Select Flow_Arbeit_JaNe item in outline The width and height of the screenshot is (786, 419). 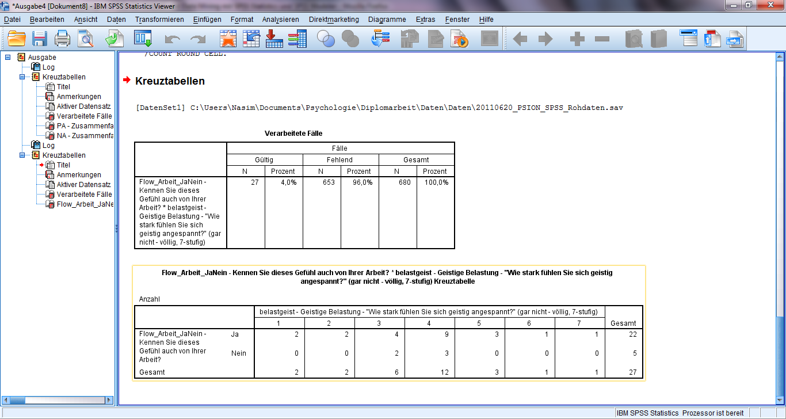(x=85, y=204)
